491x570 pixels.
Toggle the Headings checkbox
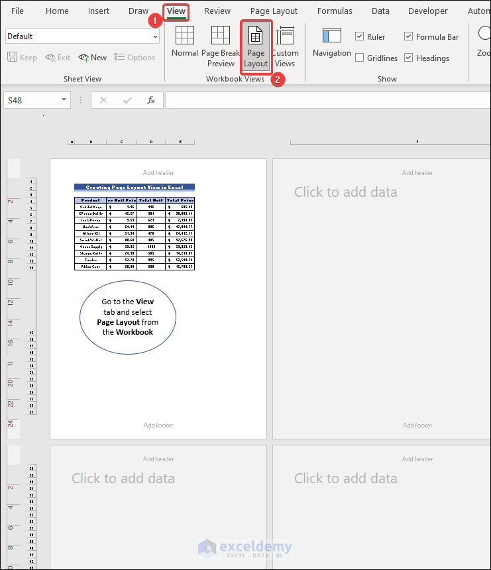coord(408,58)
